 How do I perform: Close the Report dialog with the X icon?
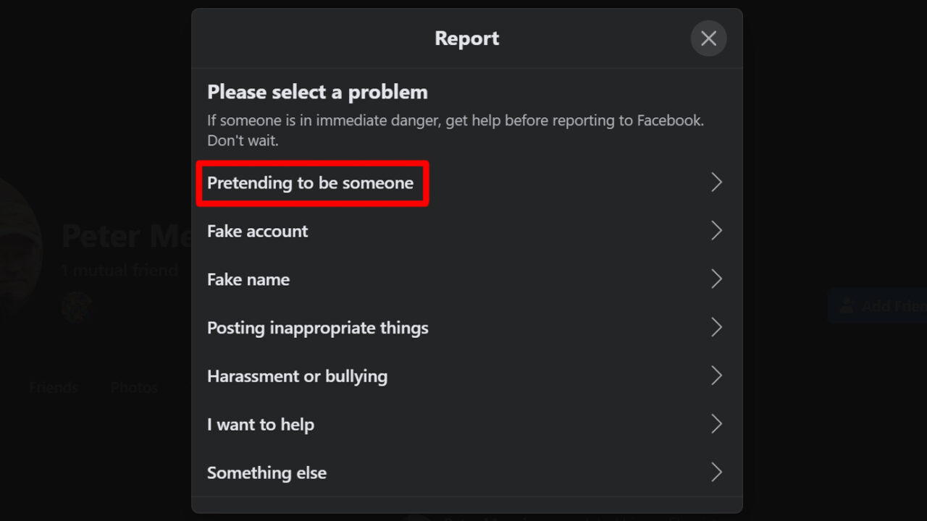coord(708,38)
